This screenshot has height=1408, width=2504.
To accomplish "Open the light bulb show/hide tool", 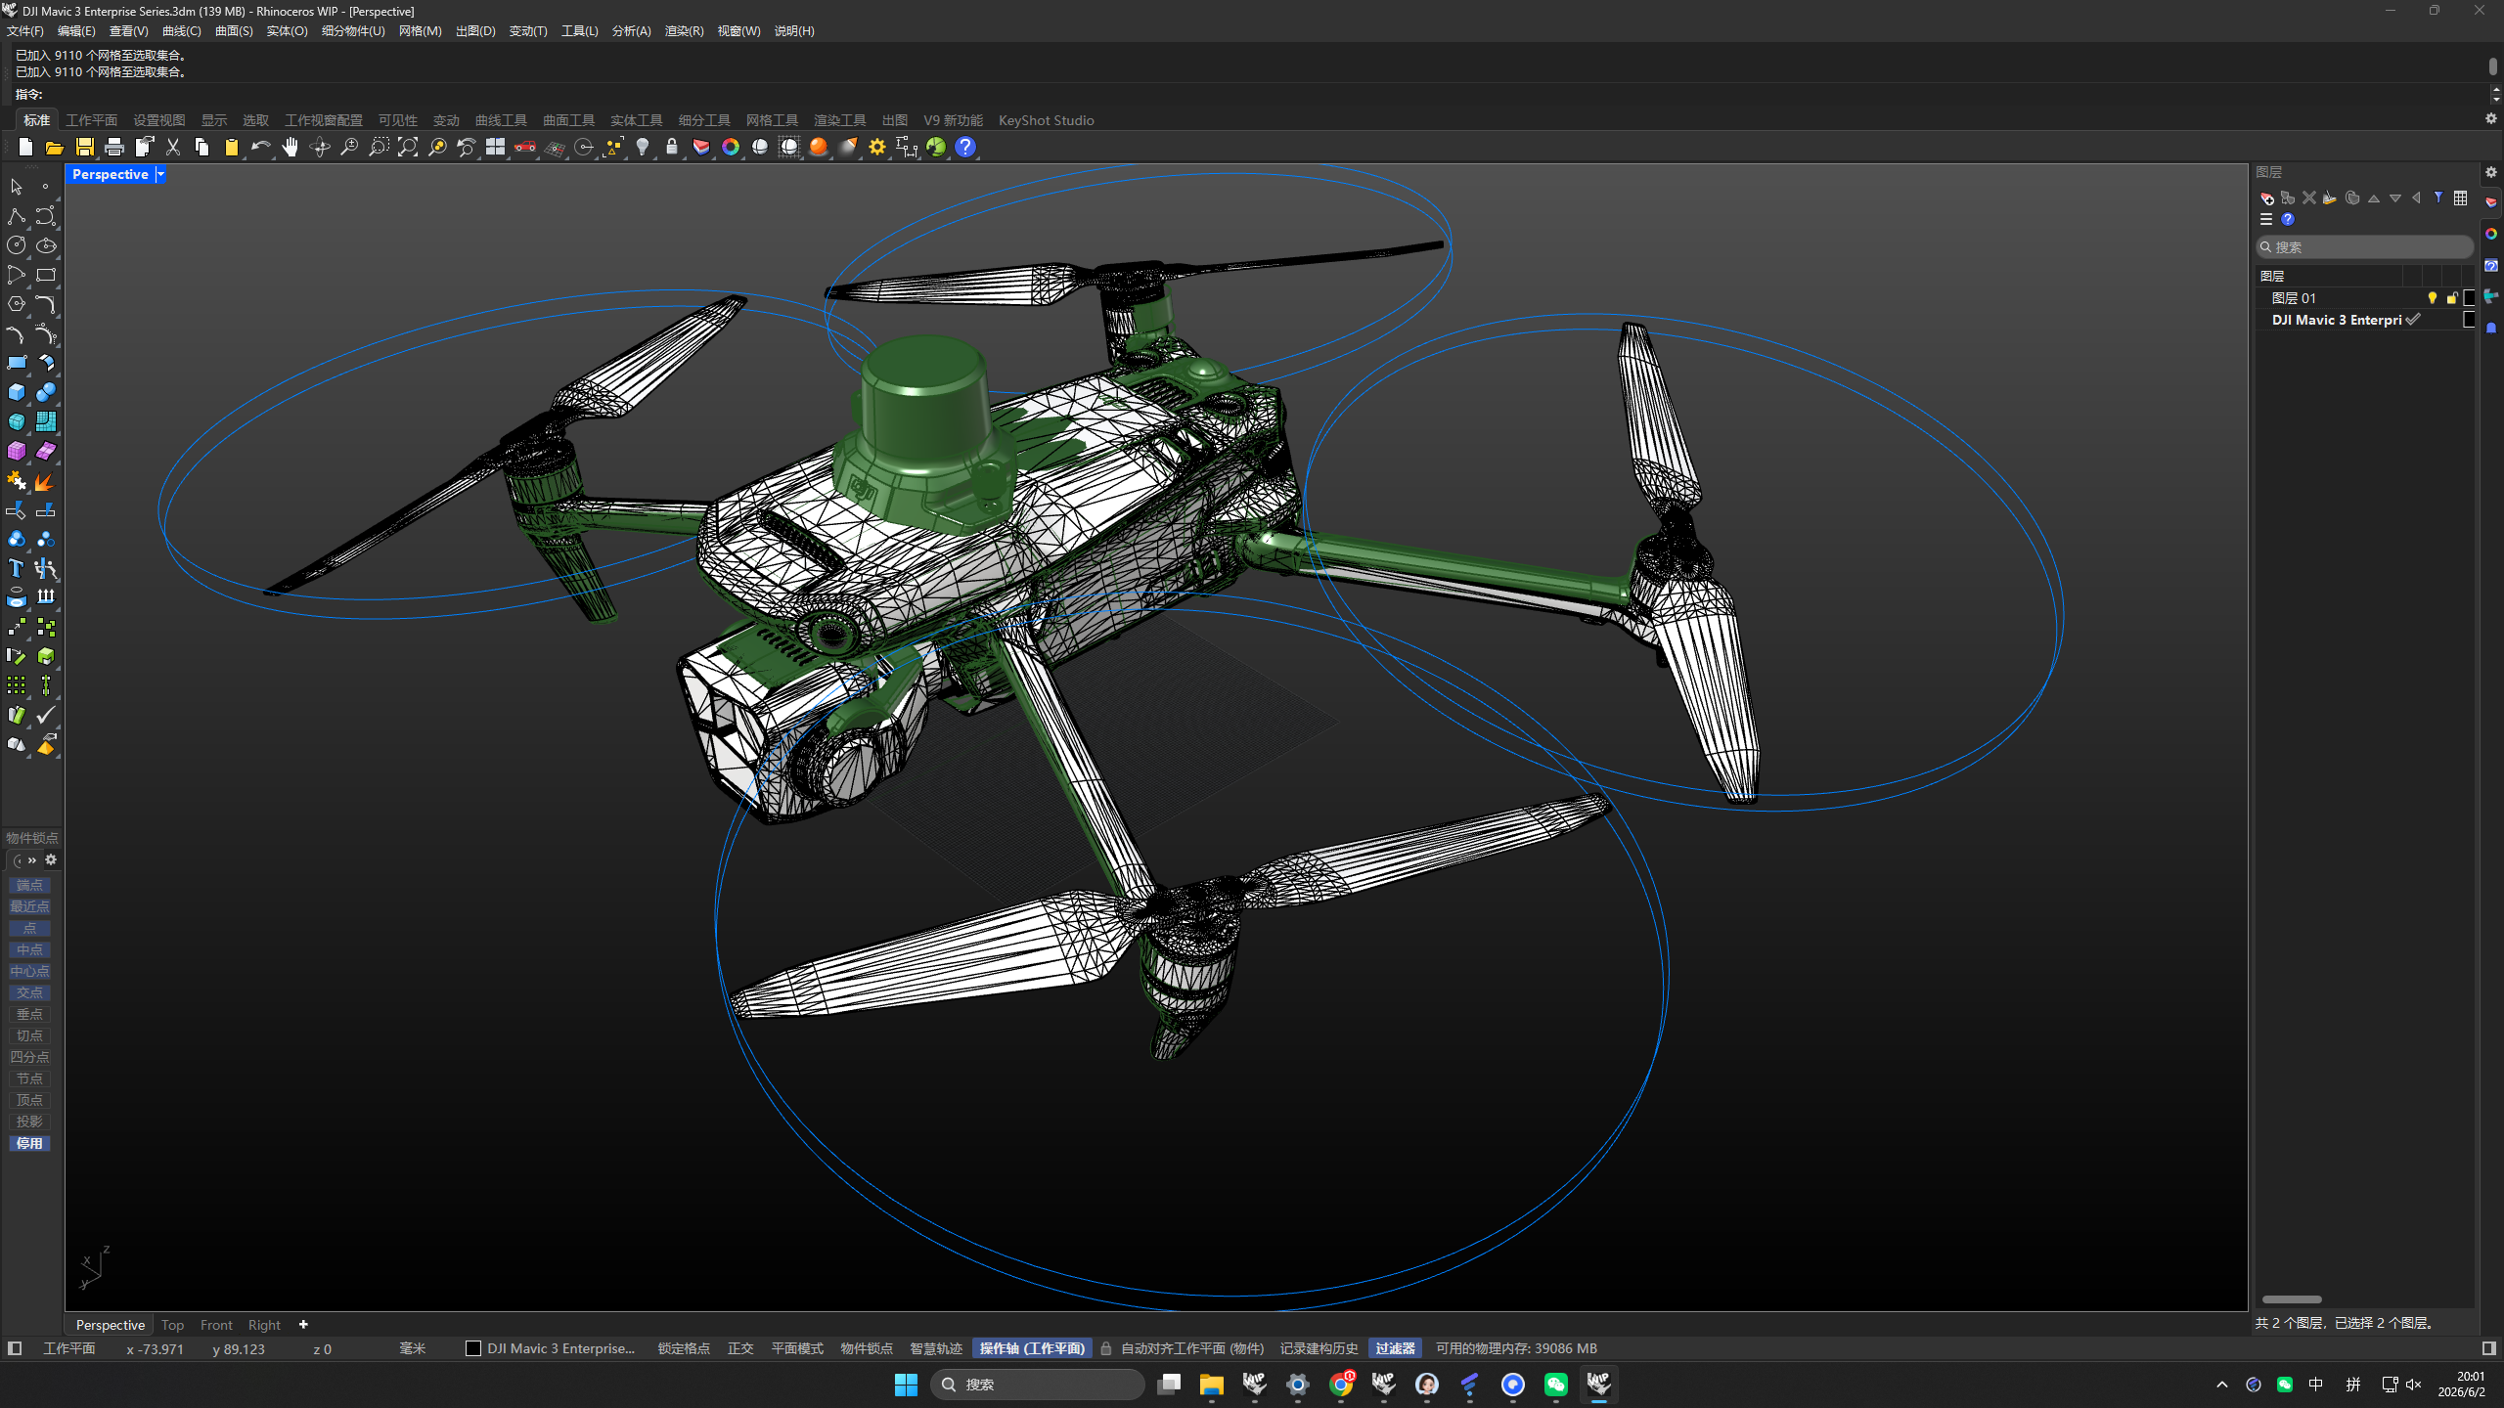I will pyautogui.click(x=643, y=147).
